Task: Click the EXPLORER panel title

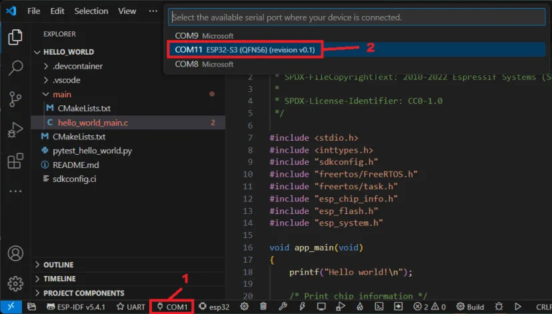Action: (59, 34)
